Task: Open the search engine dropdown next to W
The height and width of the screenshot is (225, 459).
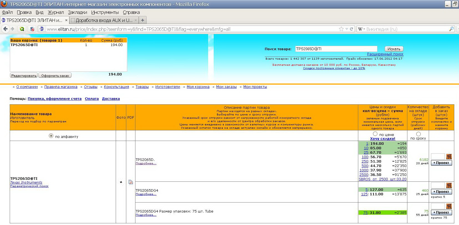Action: point(364,29)
